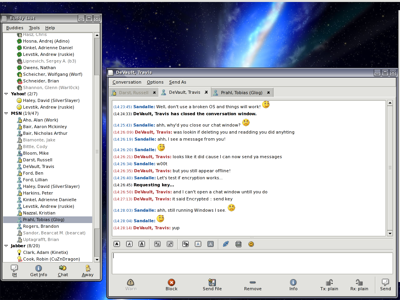400x300 pixels.
Task: Toggle bold text formatting
Action: (x=117, y=244)
